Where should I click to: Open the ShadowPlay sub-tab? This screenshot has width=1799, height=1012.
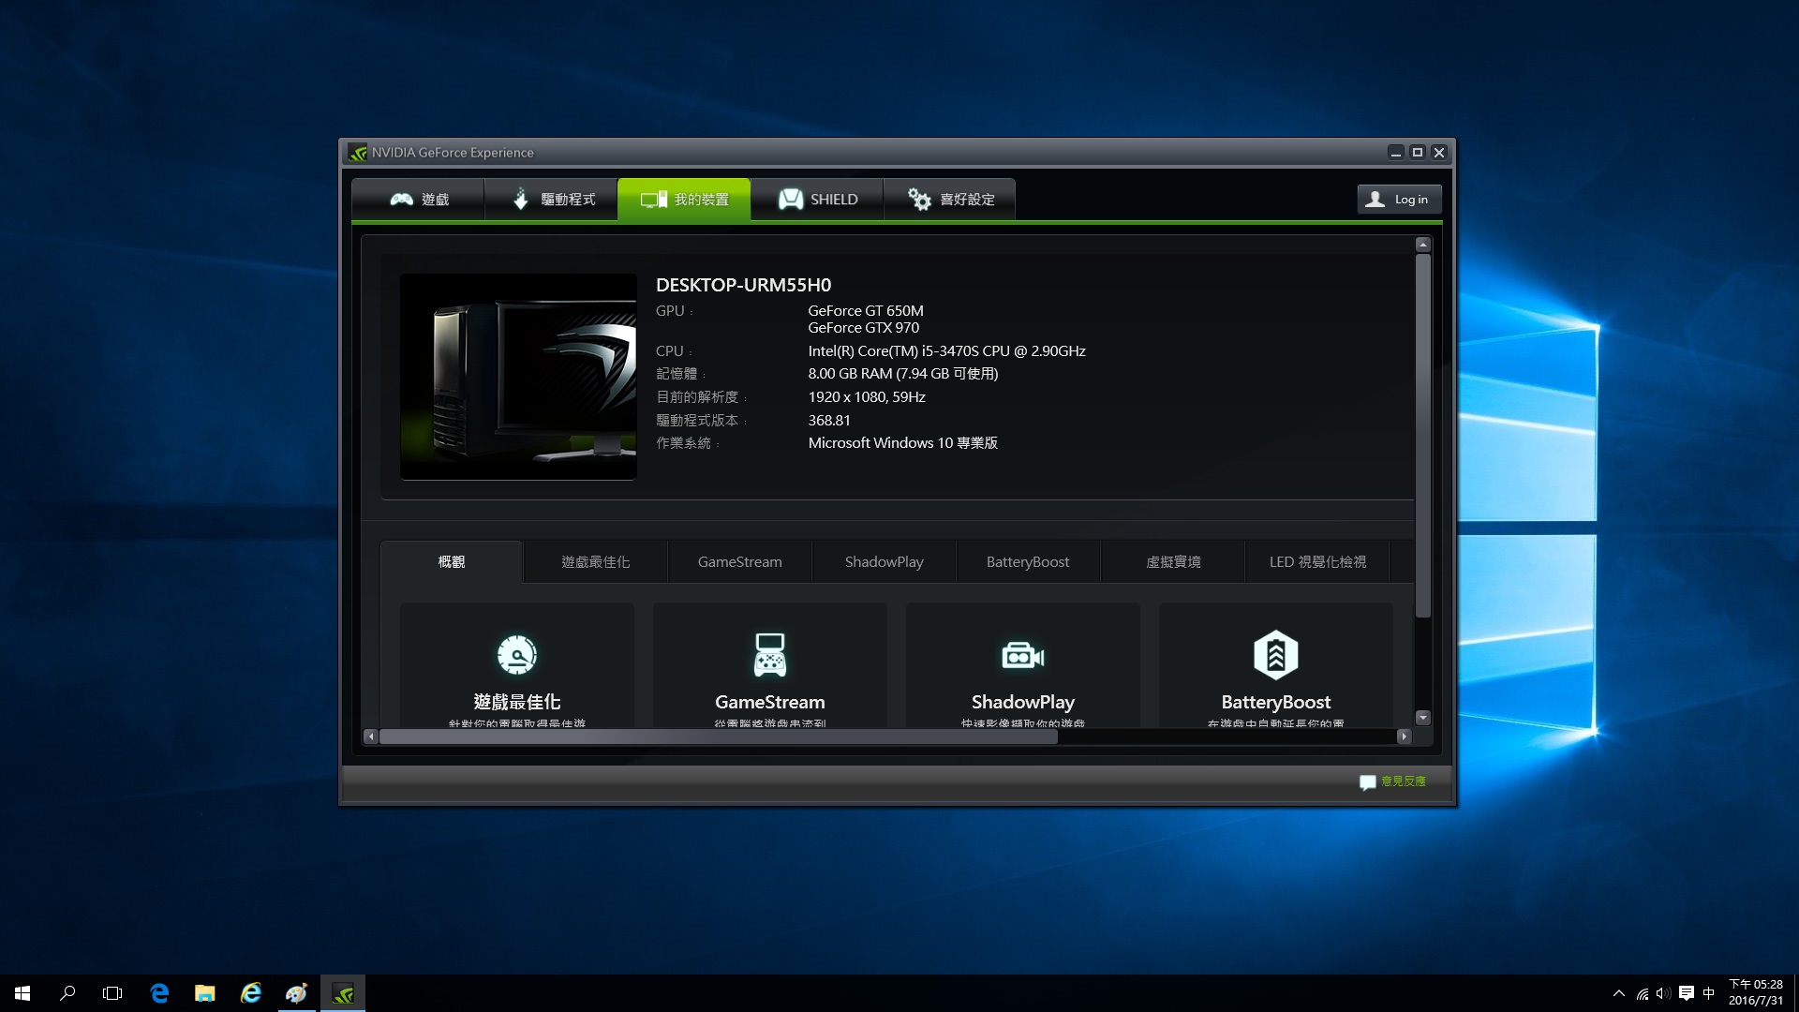885,561
